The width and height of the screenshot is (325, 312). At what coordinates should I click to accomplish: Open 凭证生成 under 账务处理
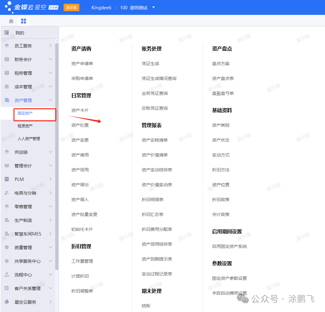(150, 64)
